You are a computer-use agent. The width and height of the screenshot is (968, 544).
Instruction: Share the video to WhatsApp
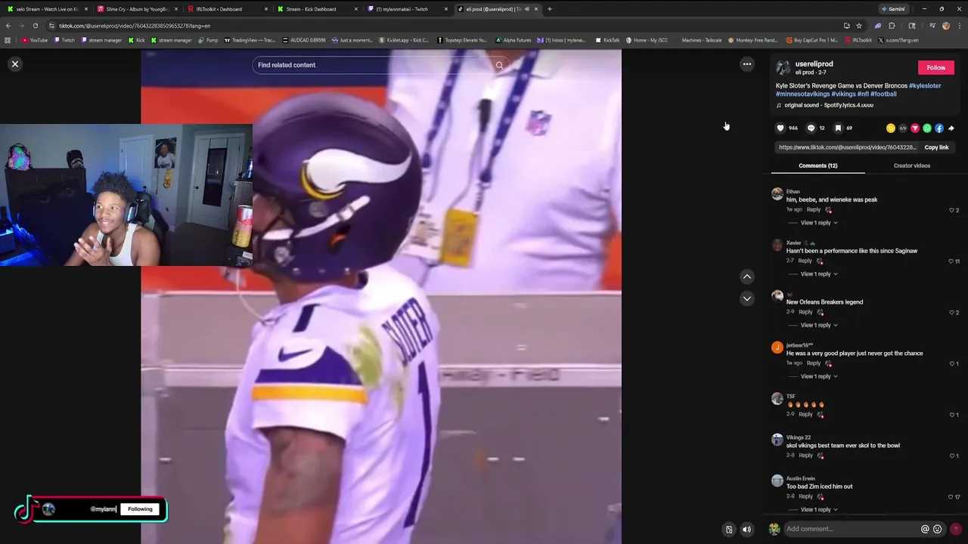click(927, 128)
